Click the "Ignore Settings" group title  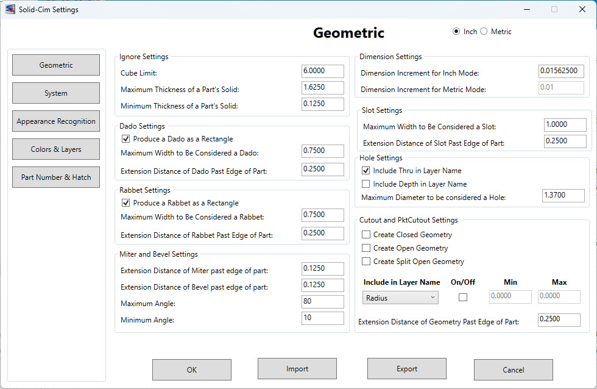[144, 57]
